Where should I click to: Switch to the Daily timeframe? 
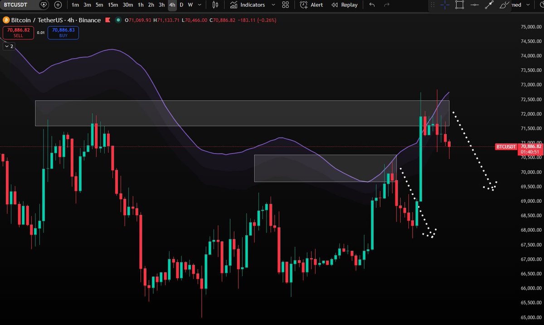coord(181,5)
